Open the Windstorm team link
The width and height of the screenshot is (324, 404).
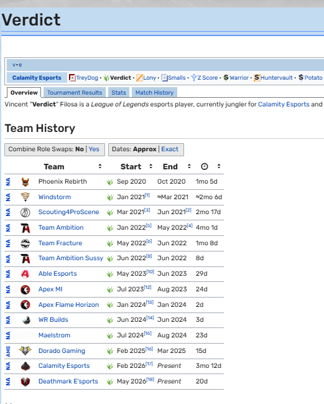coord(55,197)
